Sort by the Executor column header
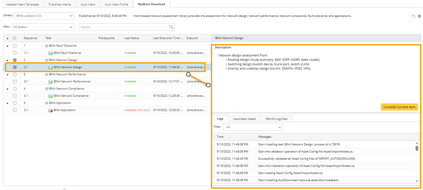The height and width of the screenshot is (190, 423). click(x=196, y=38)
